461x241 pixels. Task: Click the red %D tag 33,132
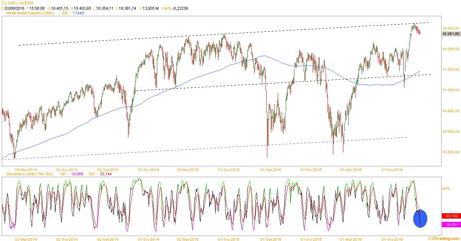click(x=451, y=216)
